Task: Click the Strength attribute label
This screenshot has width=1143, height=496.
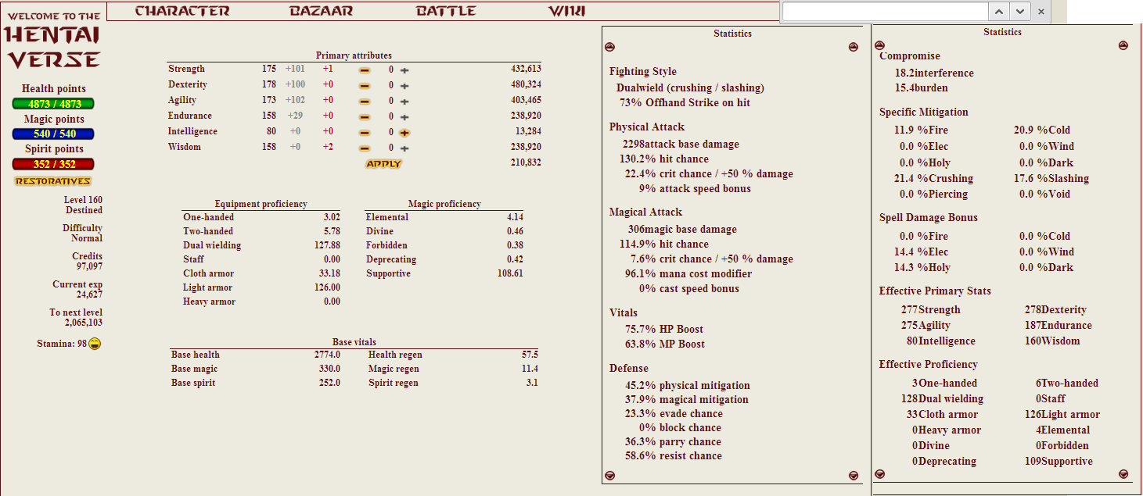Action: [186, 69]
